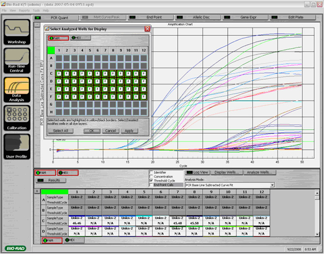The image size is (324, 254).
Task: Toggle the Identifier checkbox
Action: tap(151, 172)
